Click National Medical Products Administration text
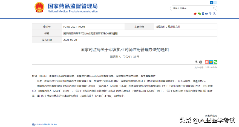The height and width of the screenshot is (127, 239). click(73, 11)
